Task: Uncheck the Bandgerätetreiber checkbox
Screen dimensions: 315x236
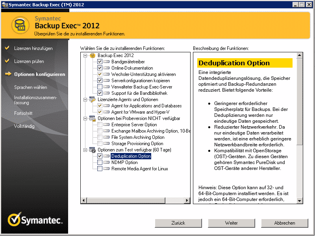Action: click(x=100, y=62)
